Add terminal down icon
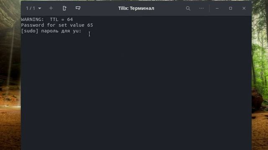 pos(78,8)
